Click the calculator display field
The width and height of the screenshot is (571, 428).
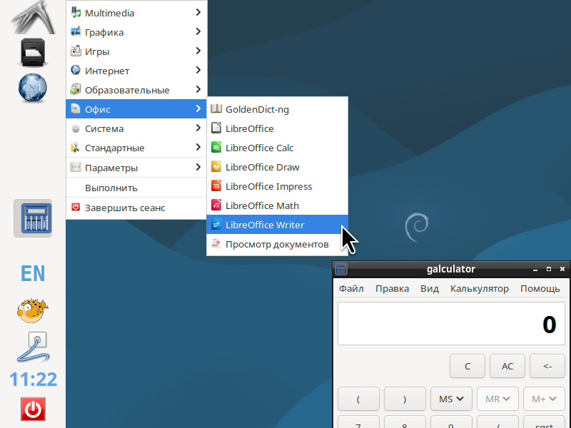coord(451,323)
